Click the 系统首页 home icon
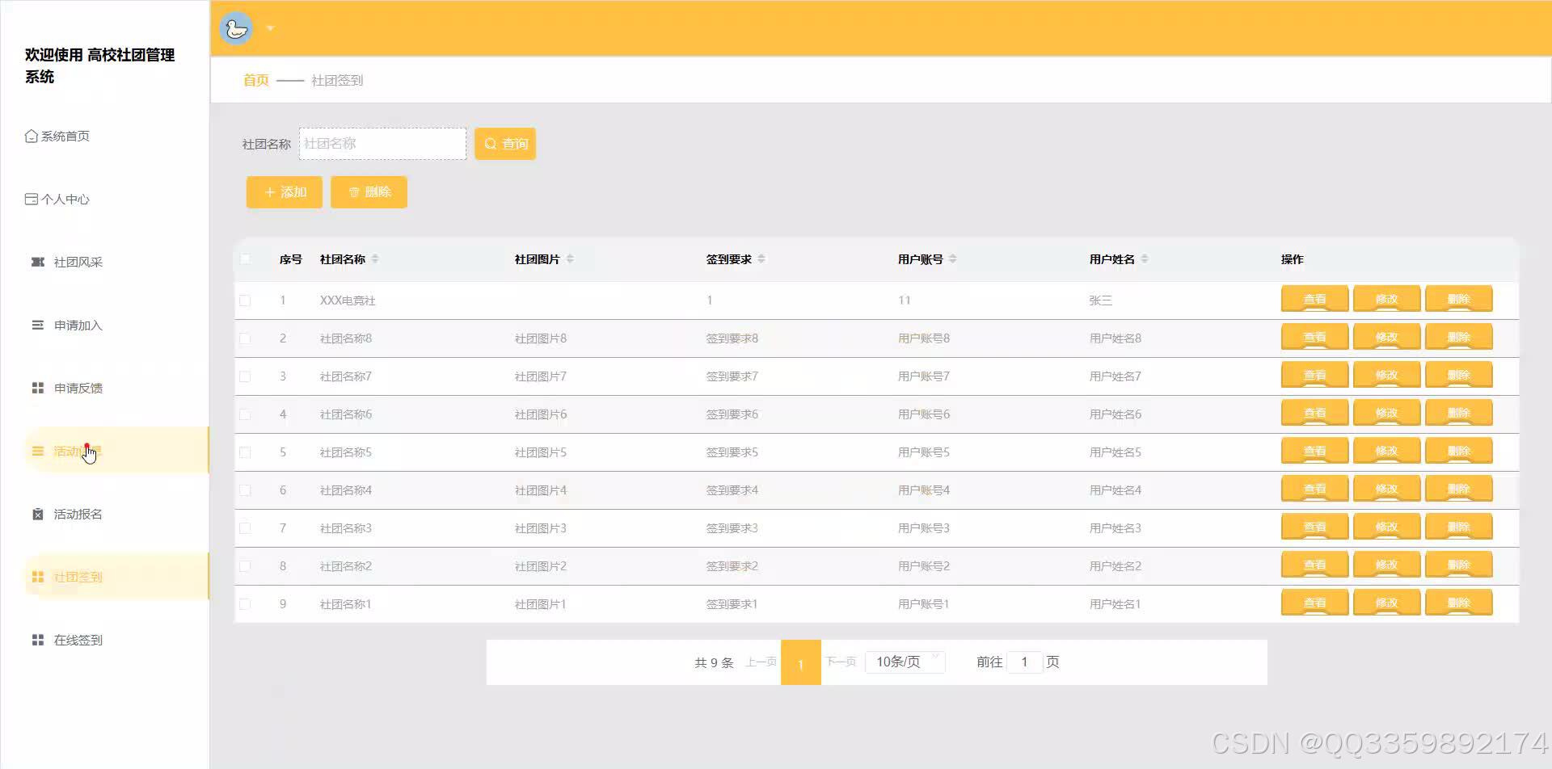 click(x=31, y=136)
